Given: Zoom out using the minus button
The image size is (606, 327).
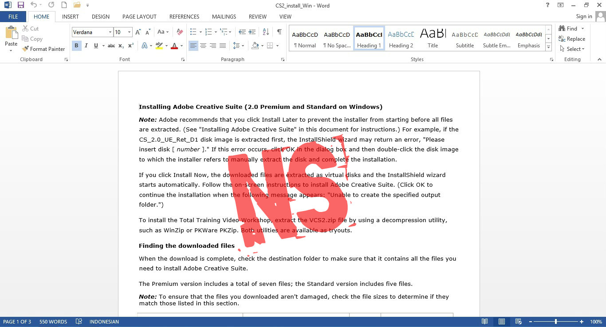Looking at the screenshot, I should (530, 322).
